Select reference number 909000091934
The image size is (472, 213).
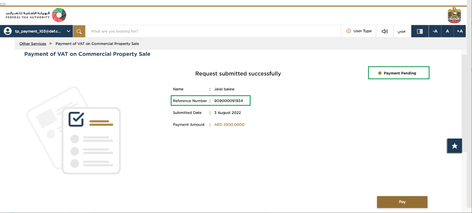click(x=229, y=101)
